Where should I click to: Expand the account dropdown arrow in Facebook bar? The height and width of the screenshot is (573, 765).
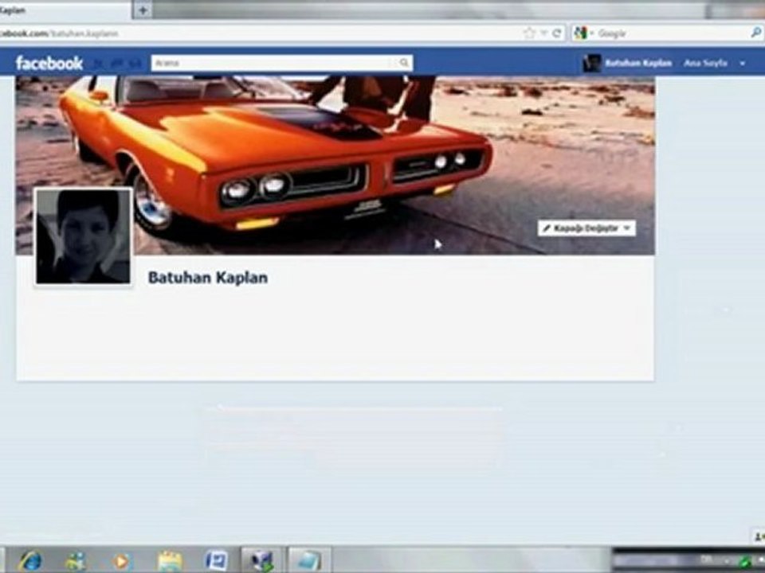pyautogui.click(x=743, y=64)
